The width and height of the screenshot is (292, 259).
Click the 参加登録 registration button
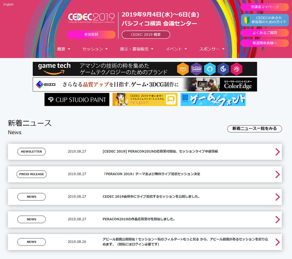click(x=91, y=34)
